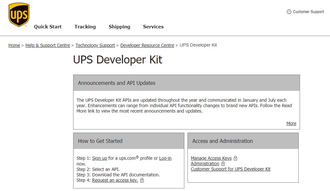The height and width of the screenshot is (191, 330).
Task: Go to Home breadcrumb link
Action: pyautogui.click(x=14, y=45)
